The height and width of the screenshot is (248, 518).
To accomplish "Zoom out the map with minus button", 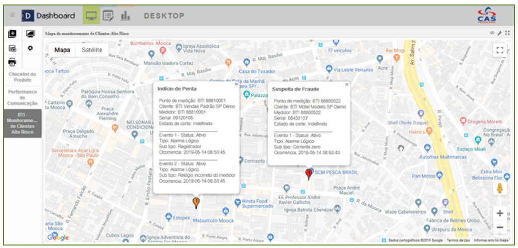I will point(500,228).
